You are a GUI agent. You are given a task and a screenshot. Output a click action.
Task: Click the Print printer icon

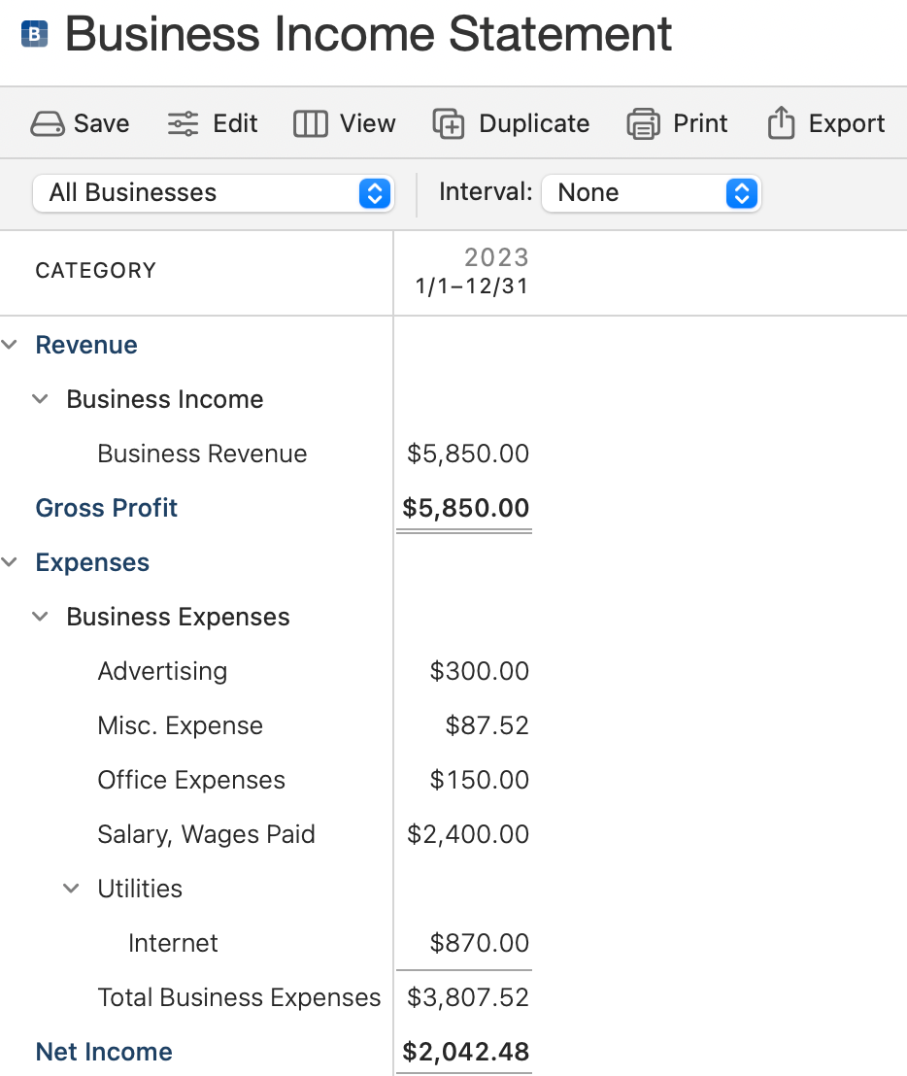(643, 124)
